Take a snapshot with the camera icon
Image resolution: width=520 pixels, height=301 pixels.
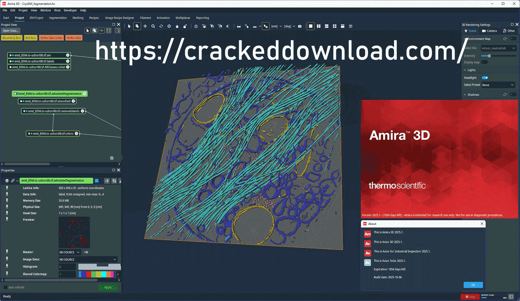coord(300,26)
